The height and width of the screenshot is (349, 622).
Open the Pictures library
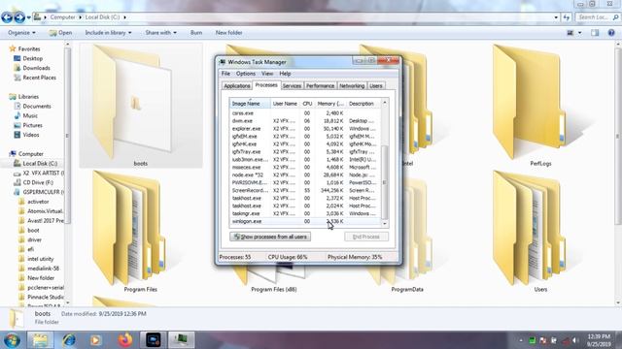tap(32, 125)
